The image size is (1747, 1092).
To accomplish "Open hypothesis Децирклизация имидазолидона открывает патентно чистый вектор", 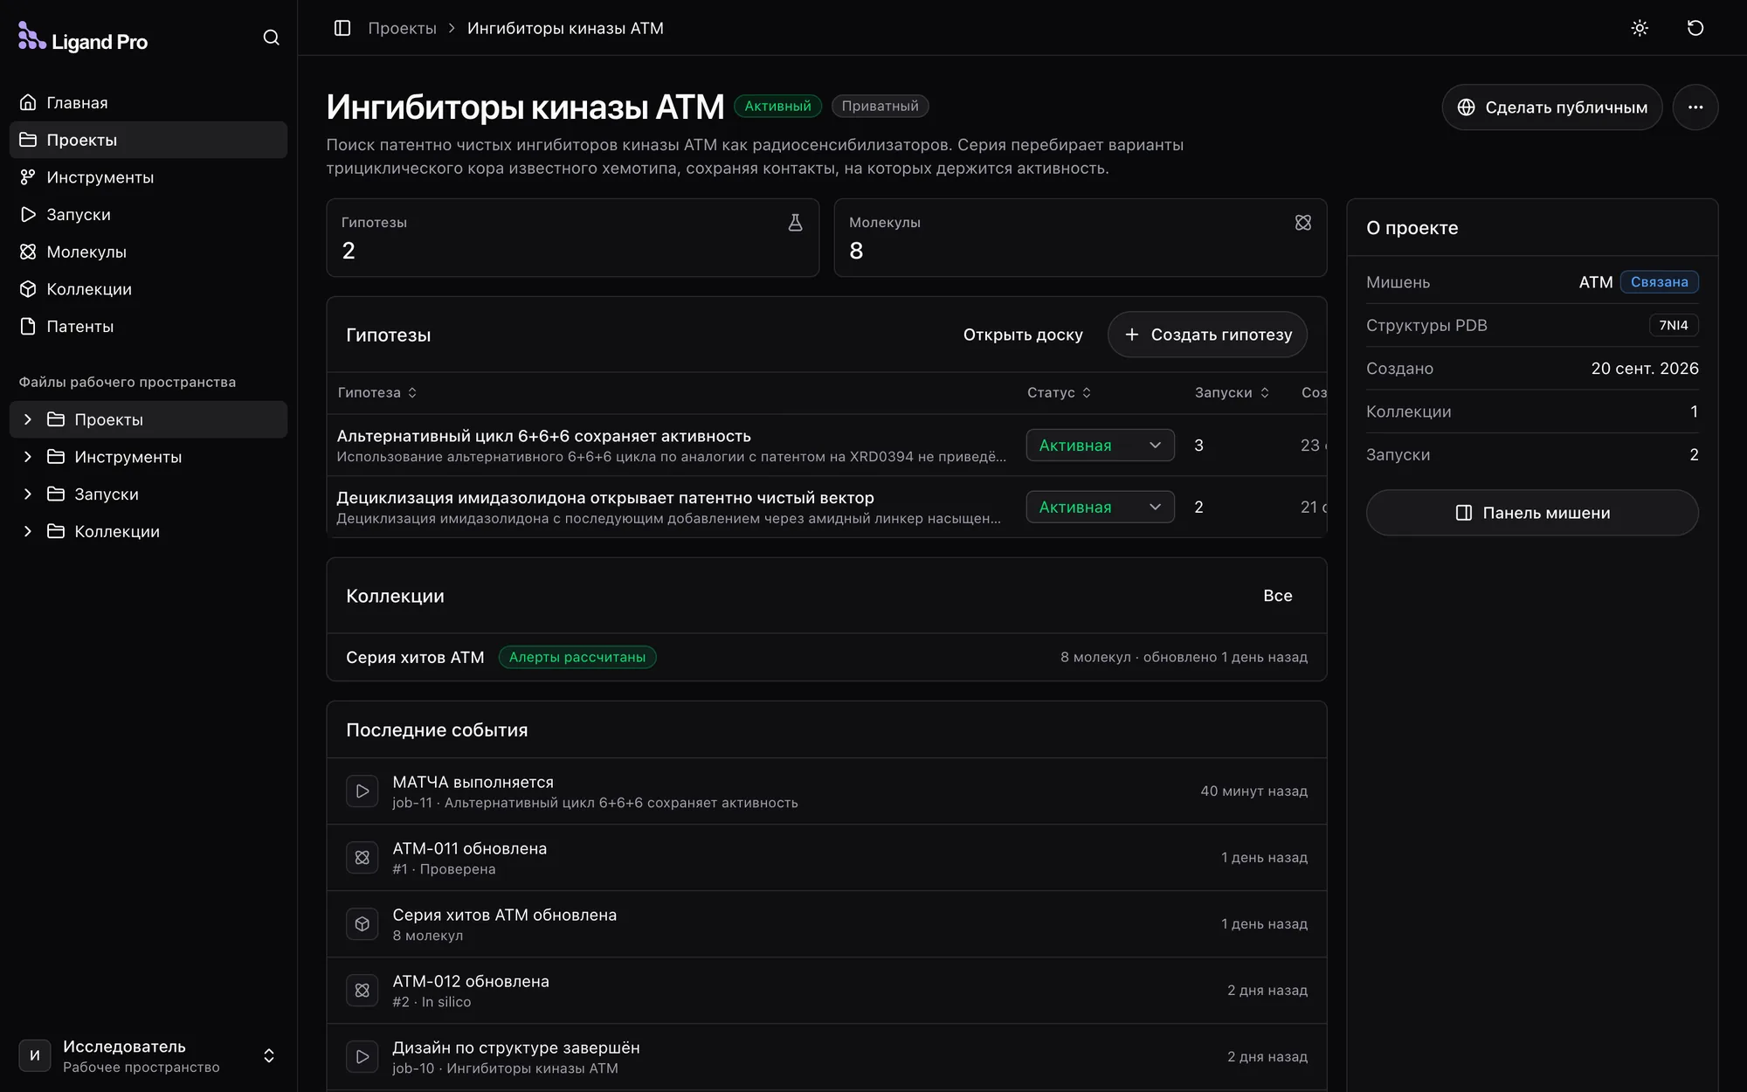I will click(604, 498).
